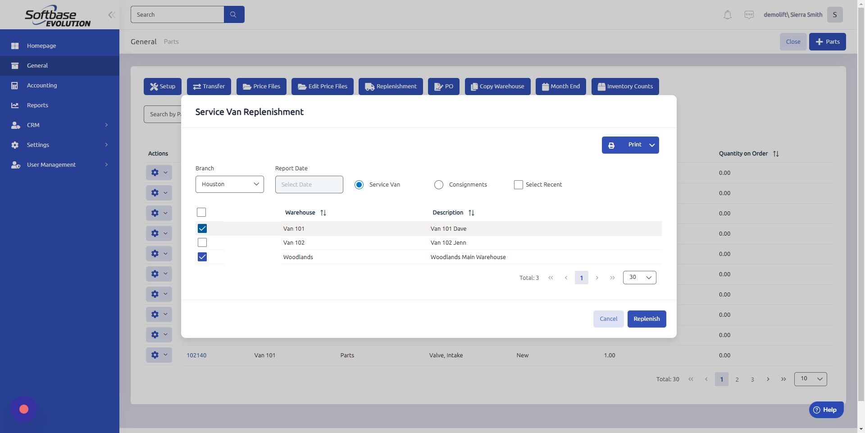Image resolution: width=865 pixels, height=433 pixels.
Task: Open the notifications bell
Action: click(x=727, y=14)
